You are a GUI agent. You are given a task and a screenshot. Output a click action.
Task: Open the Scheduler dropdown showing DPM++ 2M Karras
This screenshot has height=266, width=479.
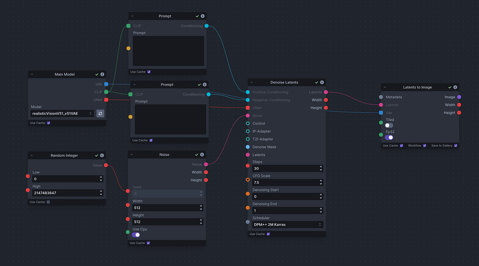[287, 224]
